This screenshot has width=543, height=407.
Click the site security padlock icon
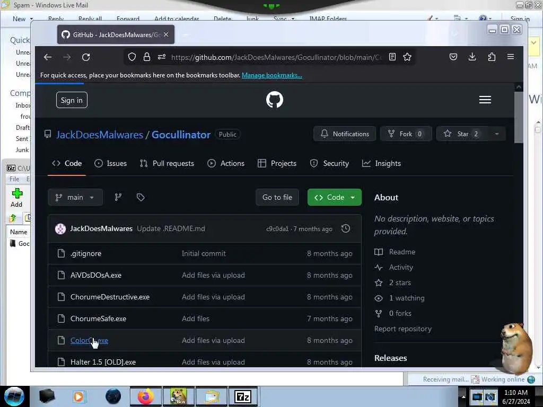(x=147, y=57)
